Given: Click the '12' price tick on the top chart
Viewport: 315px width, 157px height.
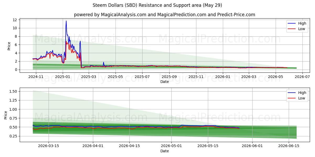Looking at the screenshot, I should [x=15, y=20].
